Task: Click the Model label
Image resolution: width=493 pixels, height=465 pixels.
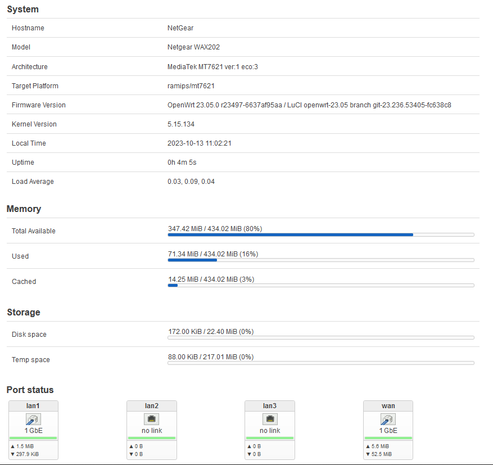Action: point(21,47)
